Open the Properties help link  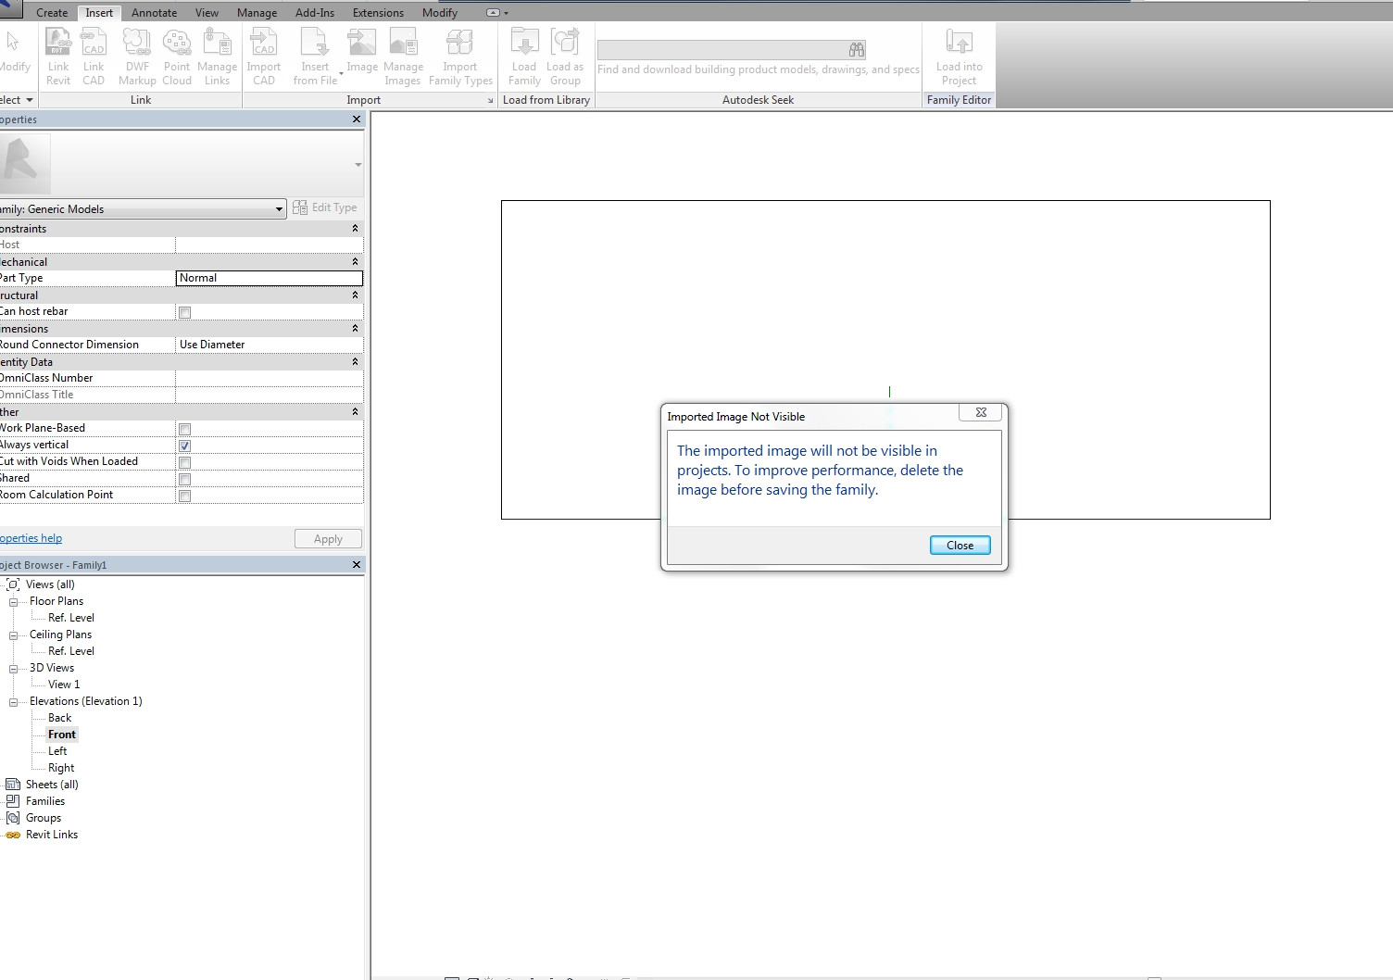coord(31,537)
